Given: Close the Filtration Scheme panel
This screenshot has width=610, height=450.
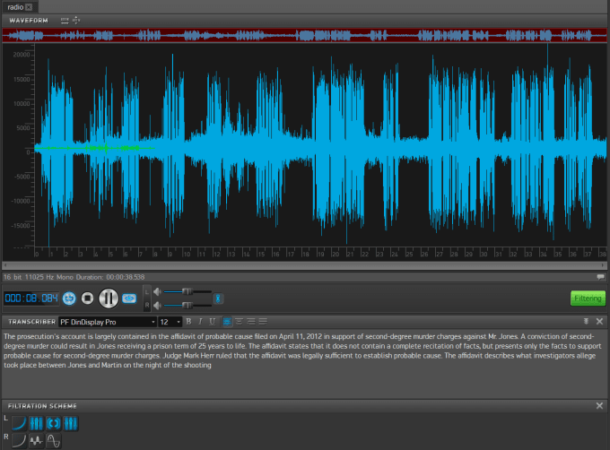Looking at the screenshot, I should (x=599, y=406).
